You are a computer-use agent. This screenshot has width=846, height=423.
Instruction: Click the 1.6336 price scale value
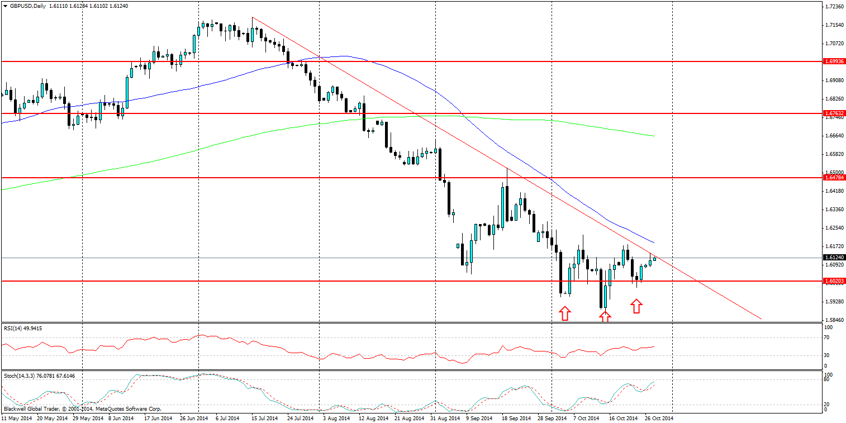(834, 209)
